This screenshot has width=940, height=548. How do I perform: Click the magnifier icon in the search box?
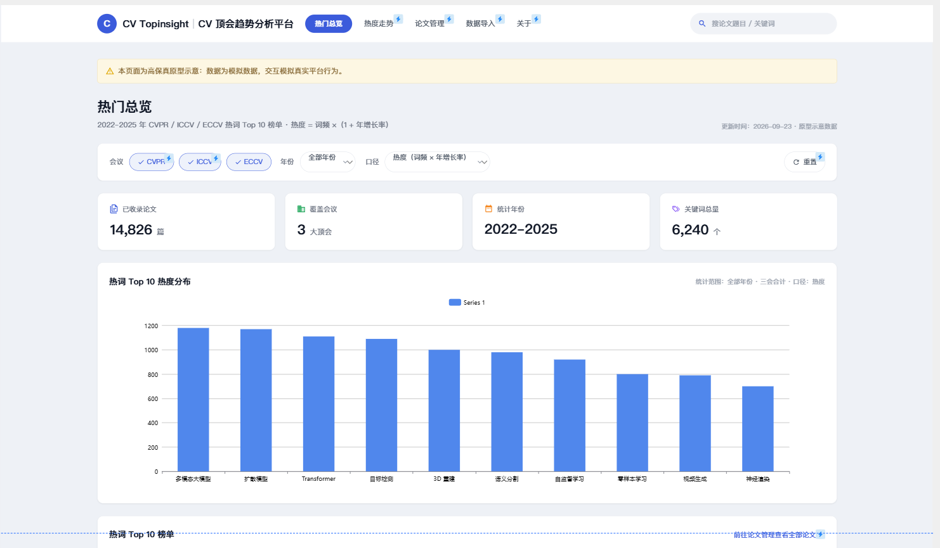click(x=702, y=23)
